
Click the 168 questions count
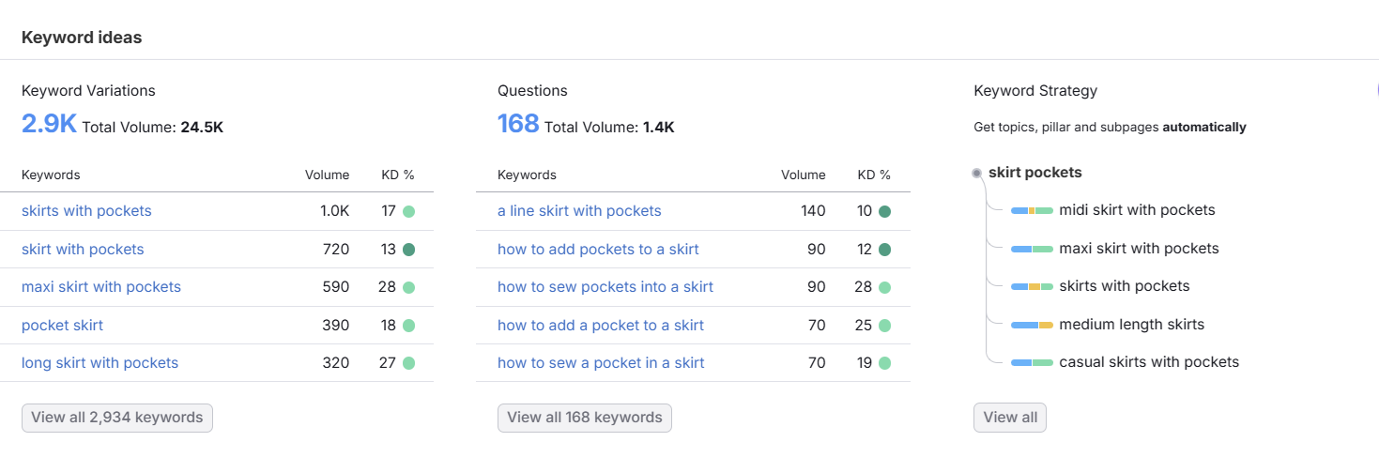(x=518, y=124)
